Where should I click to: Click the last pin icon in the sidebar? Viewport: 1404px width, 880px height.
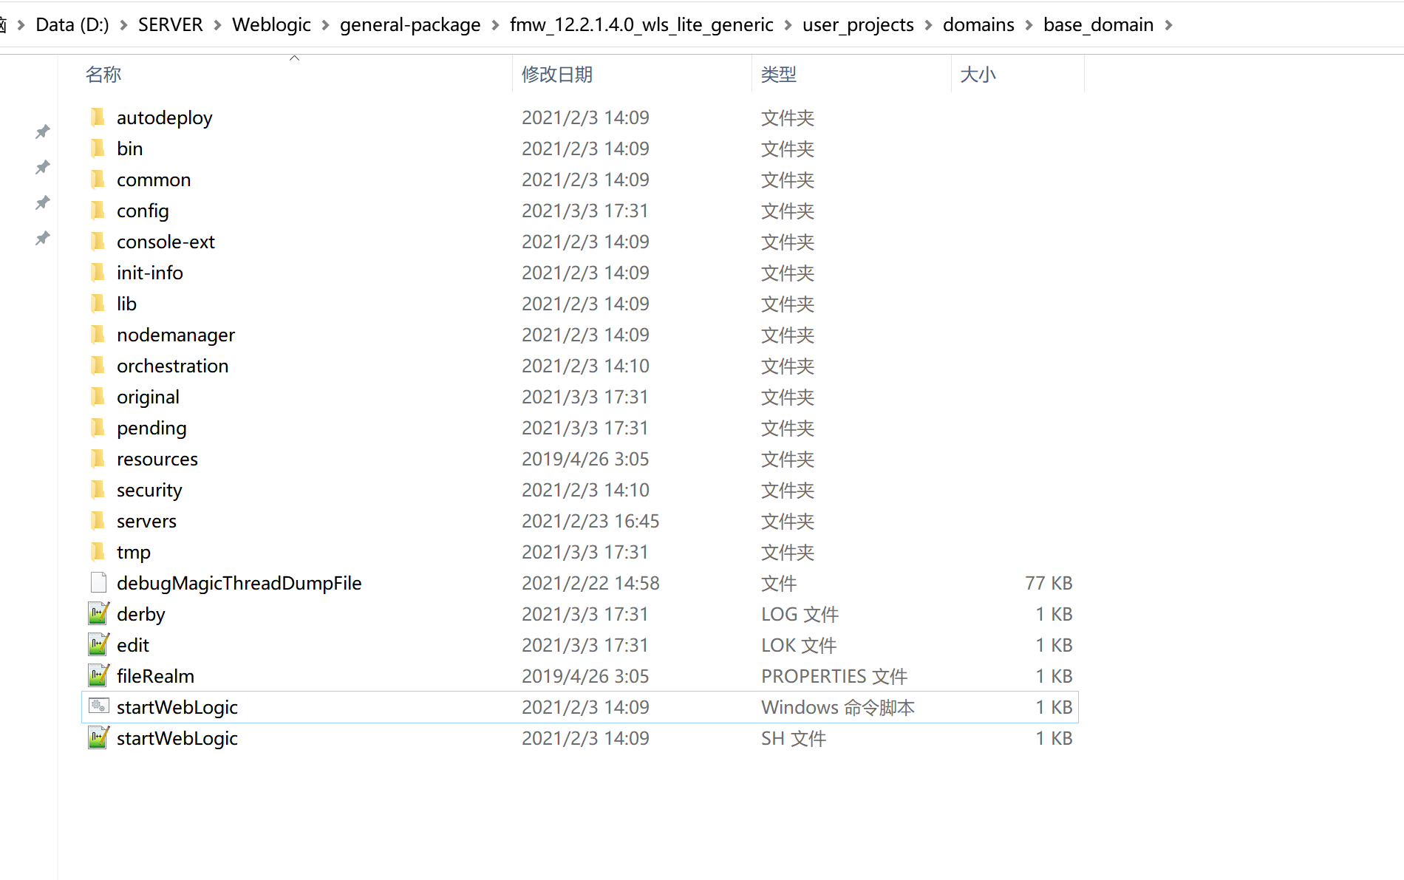42,238
